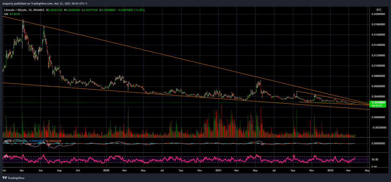This screenshot has height=182, width=391.
Task: Click the -0.00200000 price axis label
Action: point(380,127)
